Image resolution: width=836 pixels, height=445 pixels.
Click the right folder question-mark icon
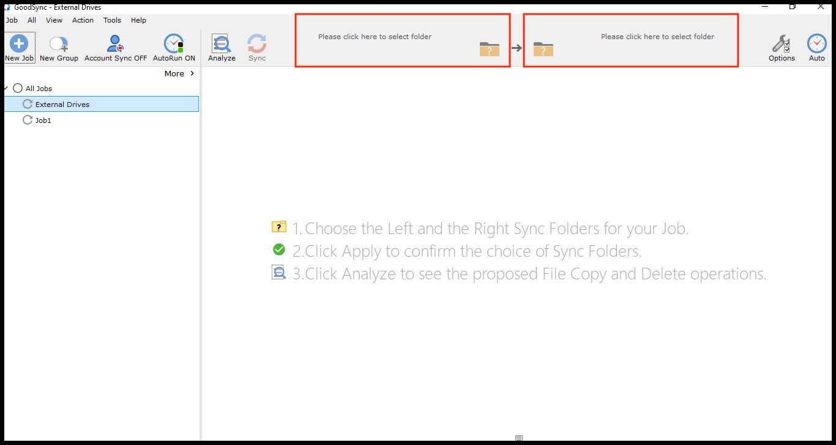(543, 49)
